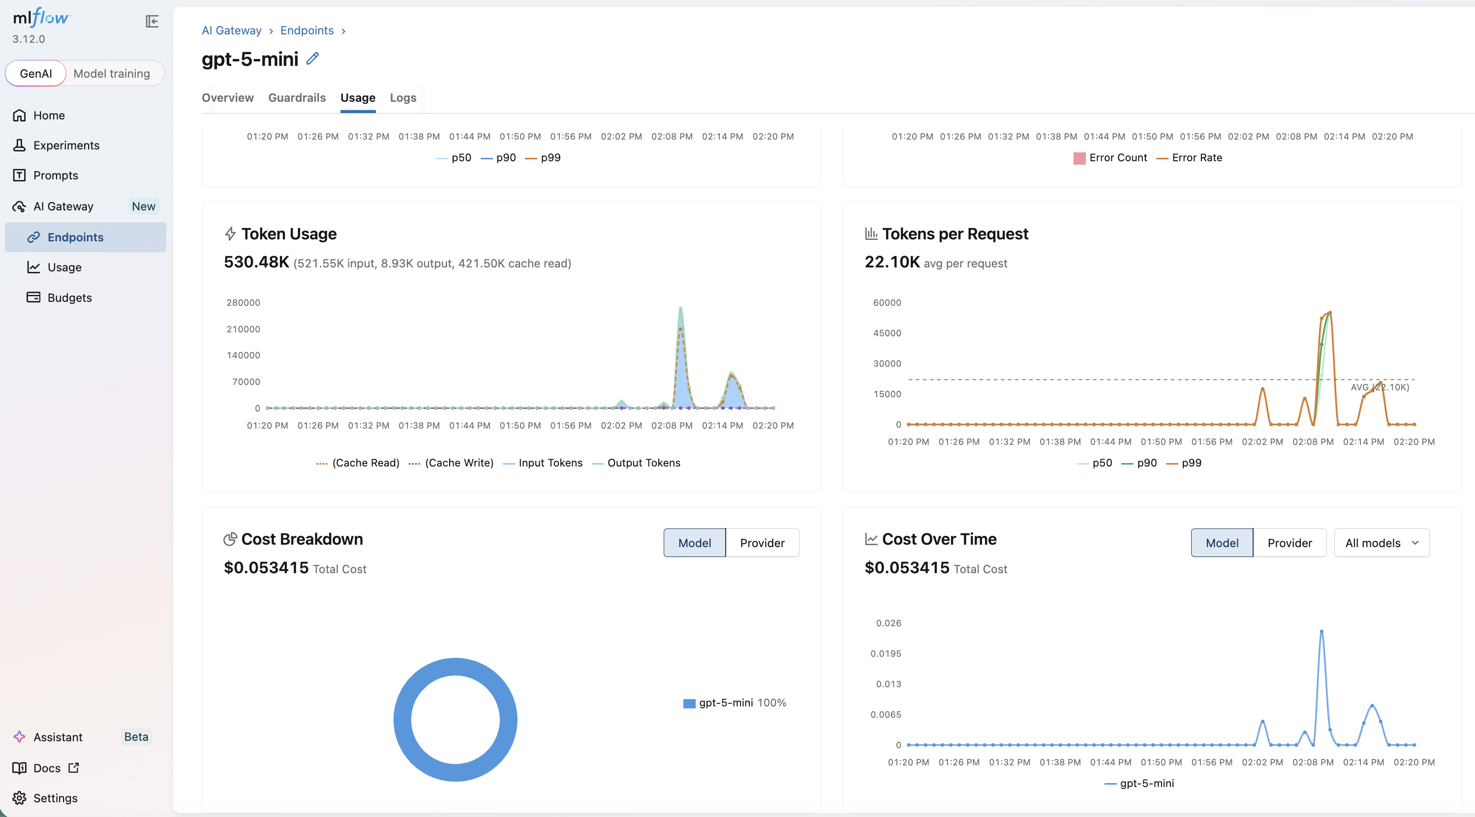Click the Docs book icon

20,768
